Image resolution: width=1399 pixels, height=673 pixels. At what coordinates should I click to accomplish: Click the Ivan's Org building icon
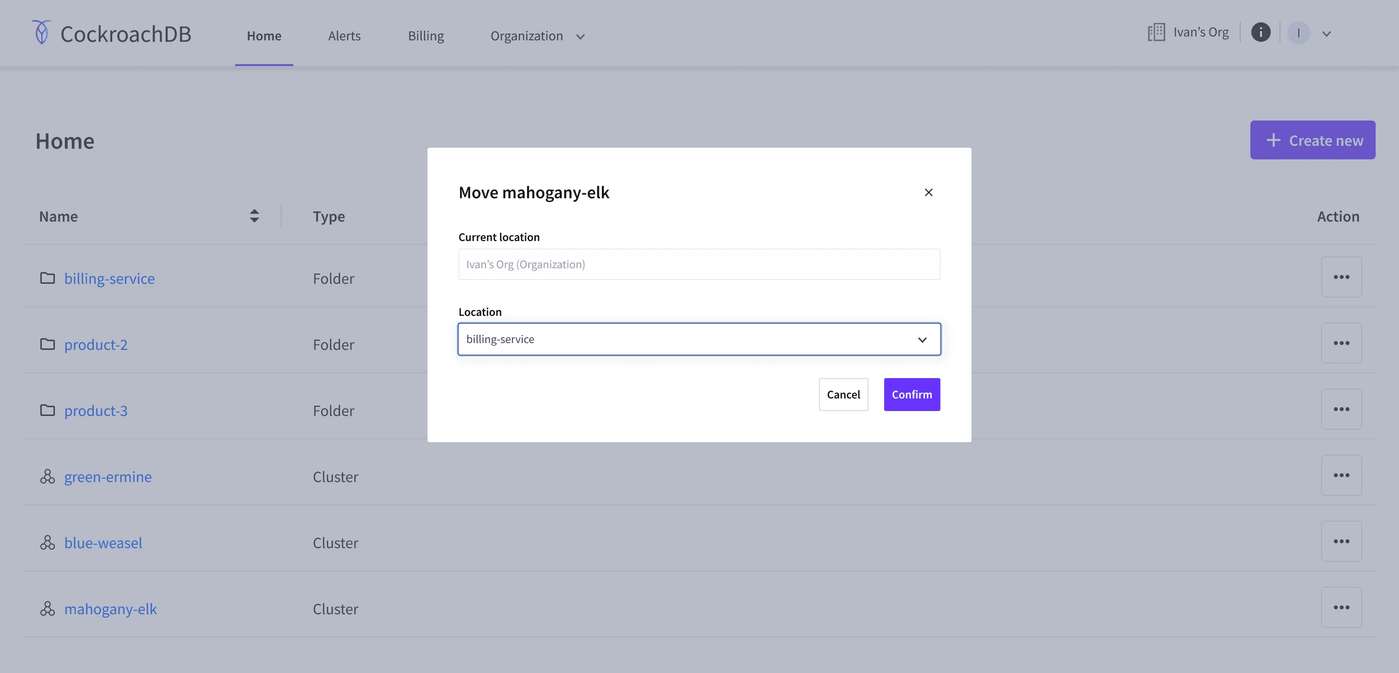1156,33
